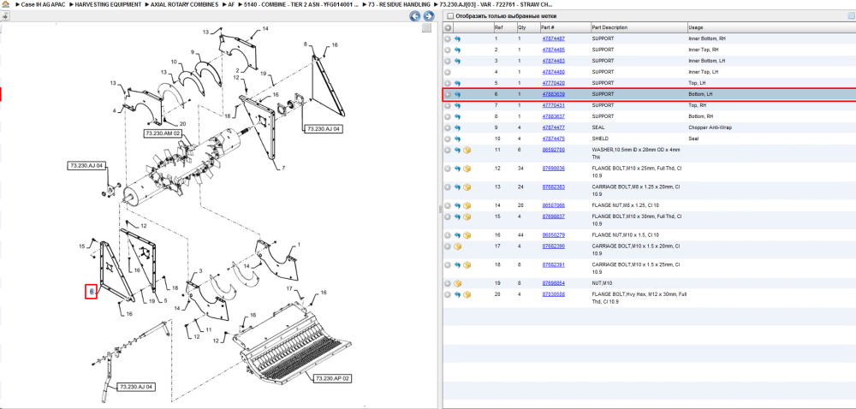The height and width of the screenshot is (409, 856).
Task: Click splitter handle between diagram and parts list
Action: point(439,210)
